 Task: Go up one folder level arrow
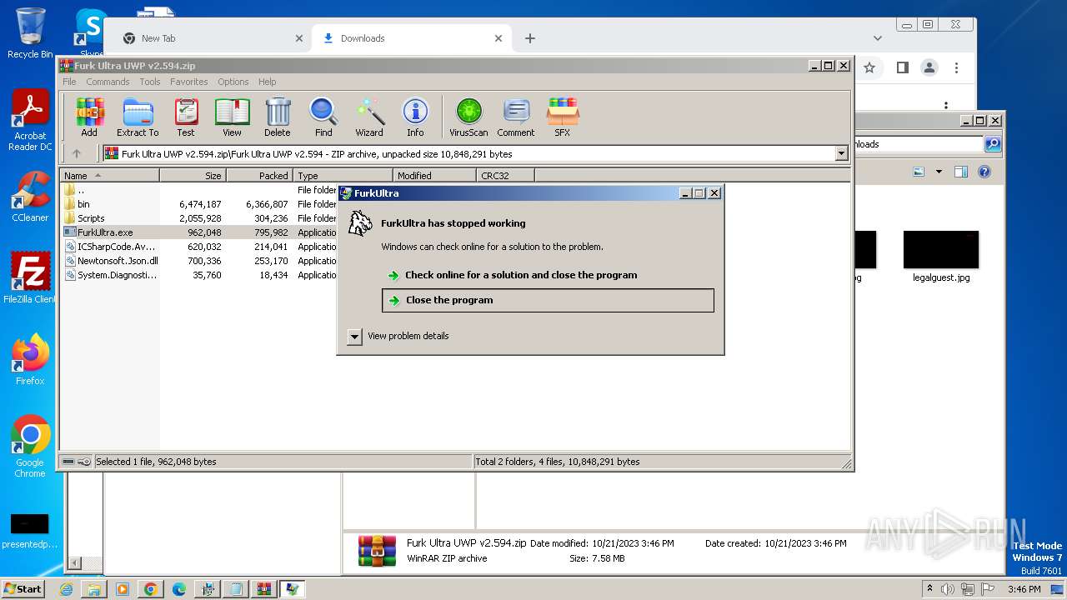coord(77,153)
